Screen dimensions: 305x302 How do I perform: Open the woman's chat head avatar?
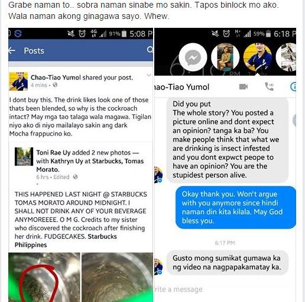pyautogui.click(x=225, y=57)
